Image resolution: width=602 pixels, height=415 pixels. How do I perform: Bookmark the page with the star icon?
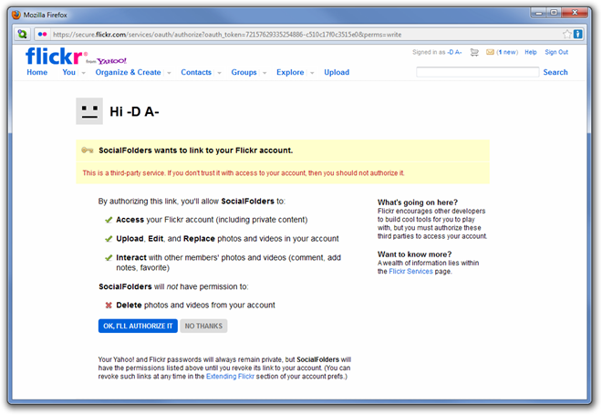(x=567, y=34)
